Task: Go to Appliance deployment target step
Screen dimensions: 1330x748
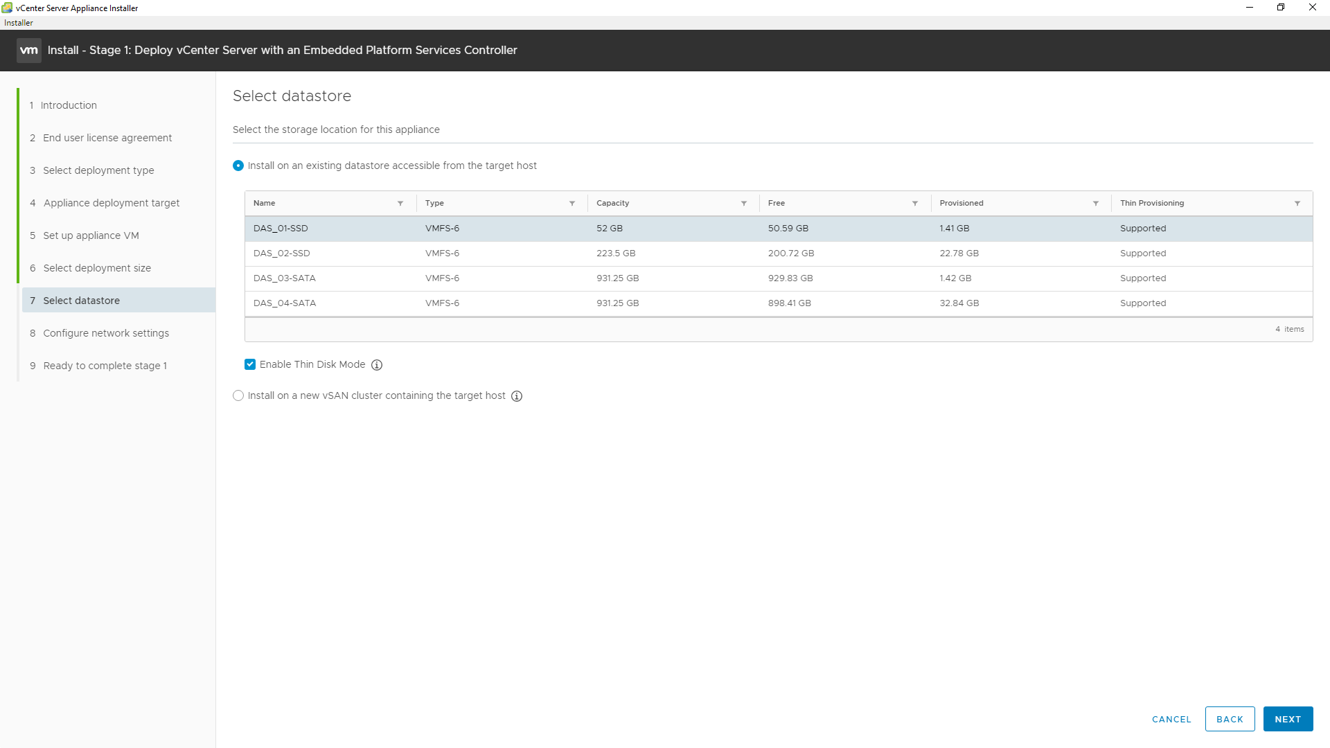Action: tap(111, 203)
